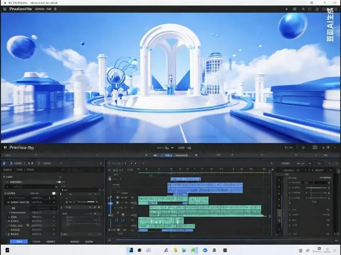Toggle the track icon on the first teal track header
The image size is (341, 255).
[x=118, y=198]
